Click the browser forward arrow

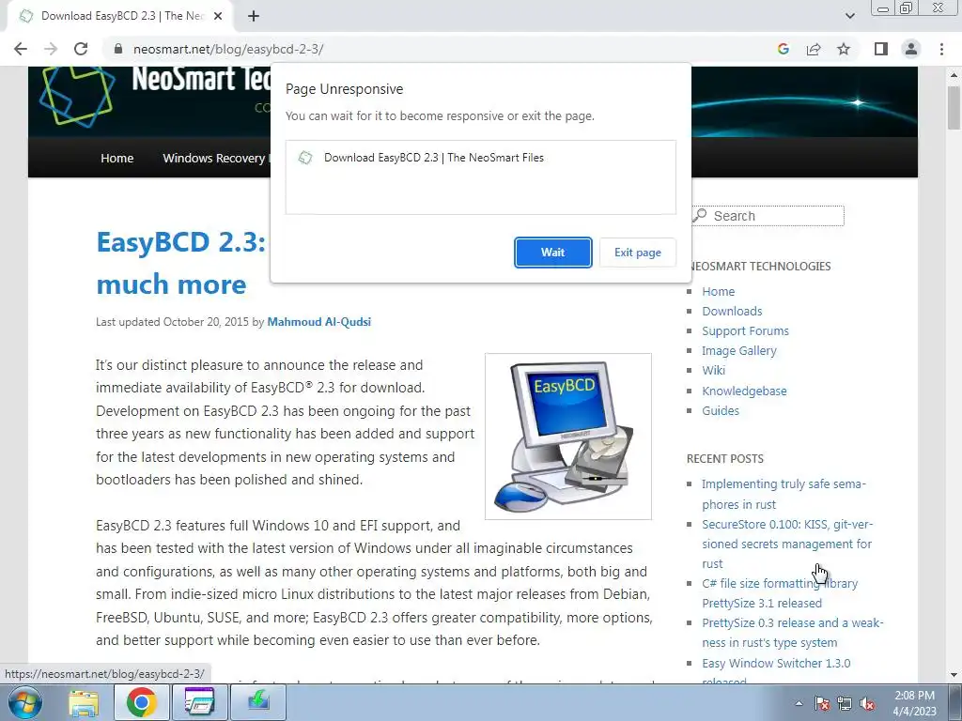click(x=51, y=49)
